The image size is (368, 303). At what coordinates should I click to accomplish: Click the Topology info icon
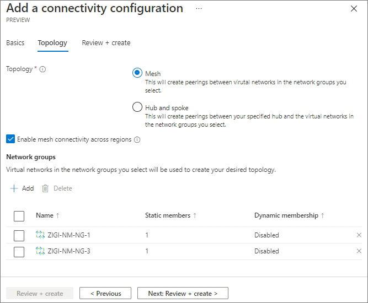click(x=43, y=69)
